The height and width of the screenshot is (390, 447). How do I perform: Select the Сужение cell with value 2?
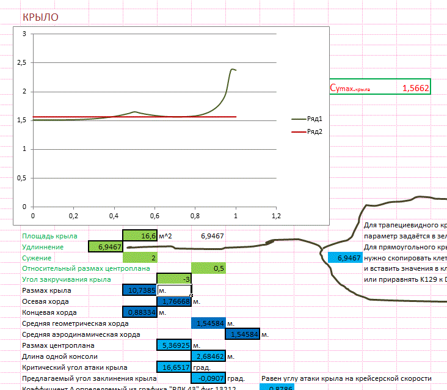click(140, 258)
